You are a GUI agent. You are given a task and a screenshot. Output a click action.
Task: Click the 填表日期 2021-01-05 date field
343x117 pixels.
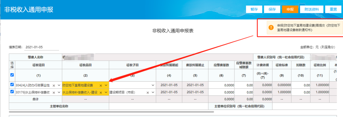pyautogui.click(x=41, y=47)
